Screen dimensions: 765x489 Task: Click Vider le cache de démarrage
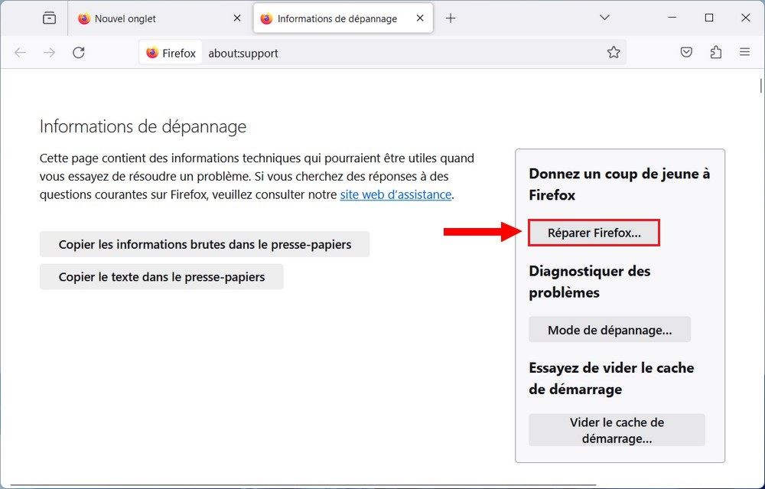pos(616,430)
